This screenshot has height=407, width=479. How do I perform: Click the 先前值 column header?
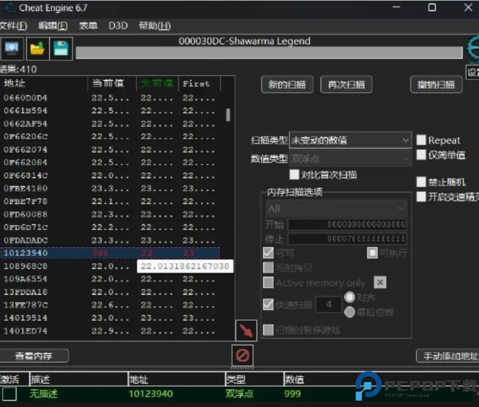click(x=158, y=83)
